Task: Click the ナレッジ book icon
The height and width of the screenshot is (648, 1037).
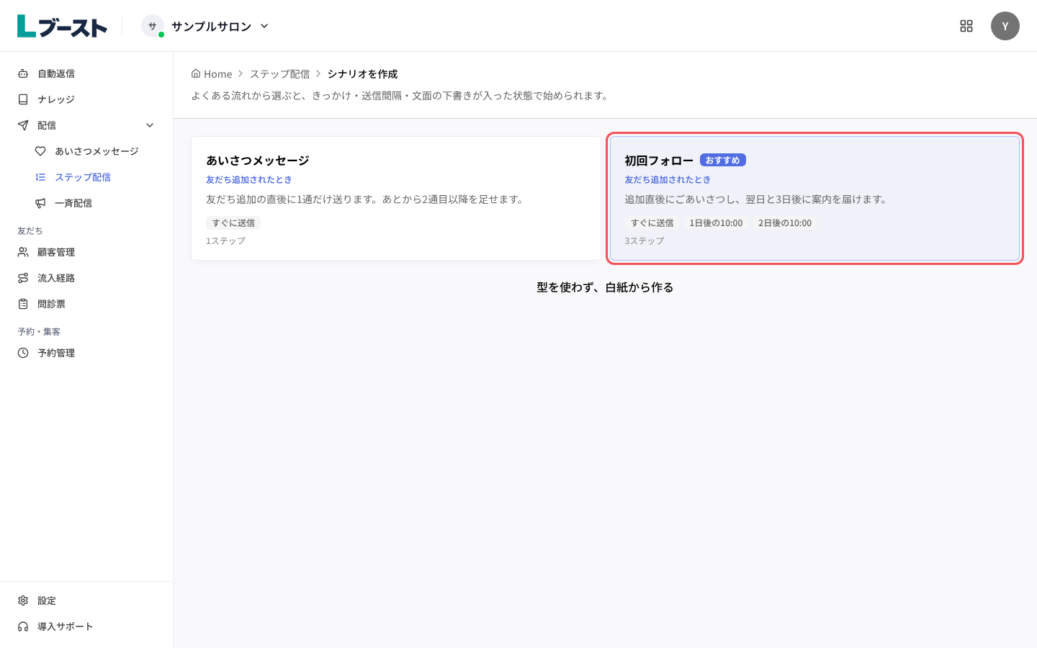Action: pos(23,99)
